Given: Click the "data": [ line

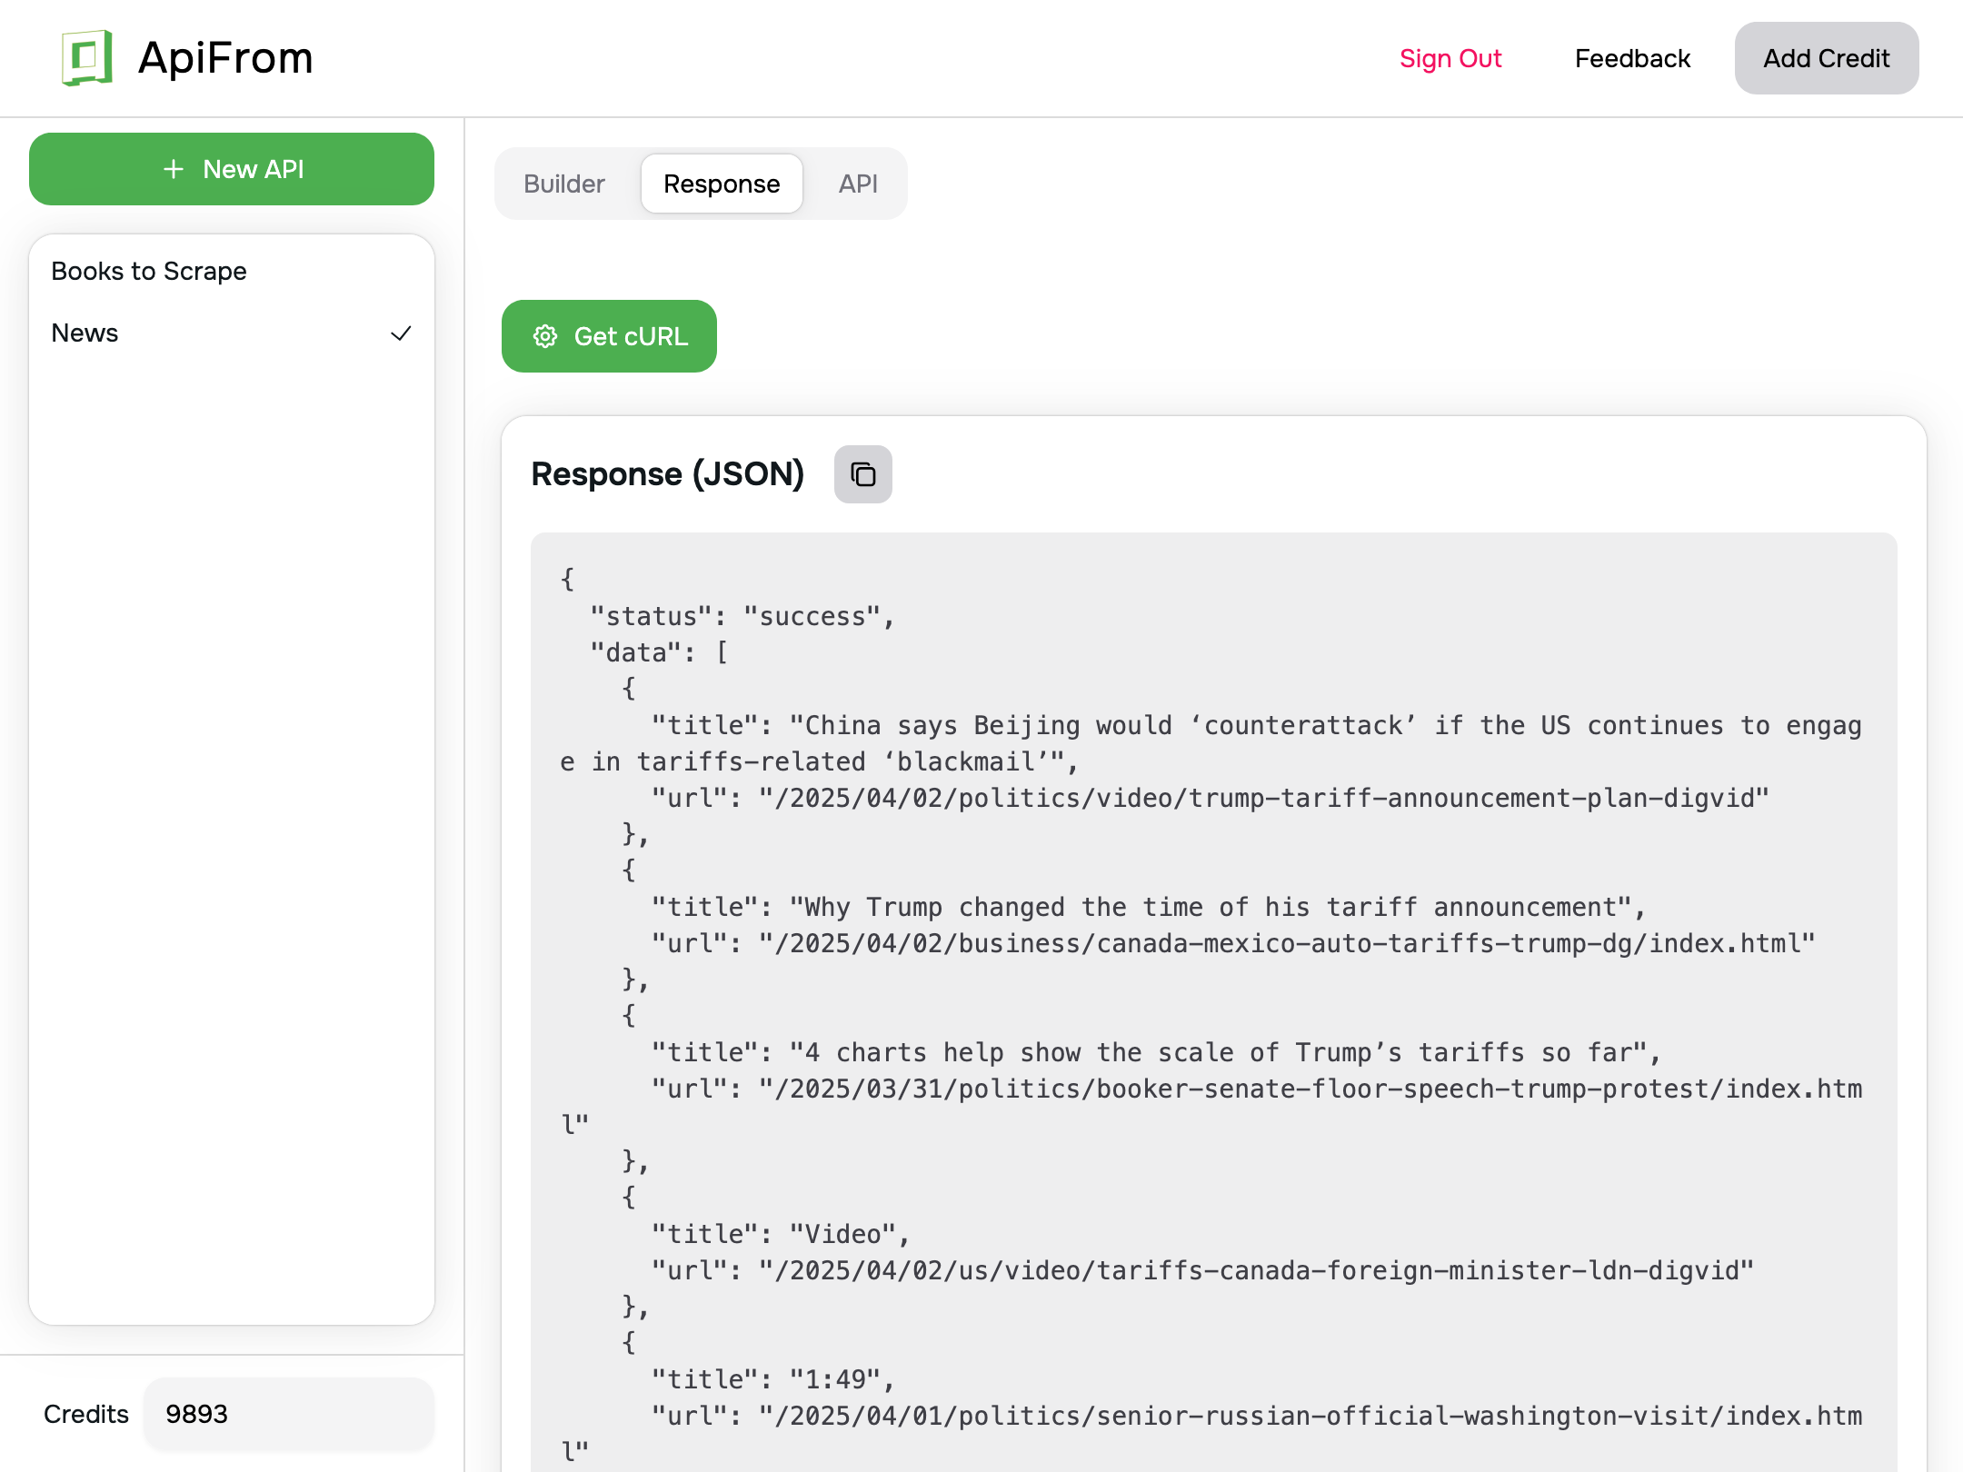Looking at the screenshot, I should (x=659, y=652).
